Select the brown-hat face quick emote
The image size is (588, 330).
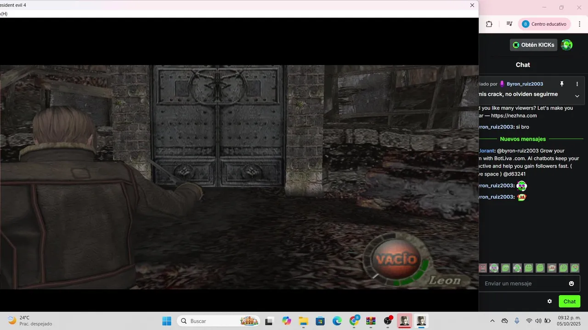click(552, 268)
